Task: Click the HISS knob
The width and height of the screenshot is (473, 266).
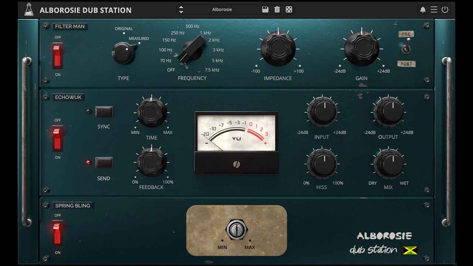Action: 322,164
